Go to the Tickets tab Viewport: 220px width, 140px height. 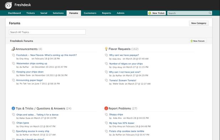pos(31,13)
